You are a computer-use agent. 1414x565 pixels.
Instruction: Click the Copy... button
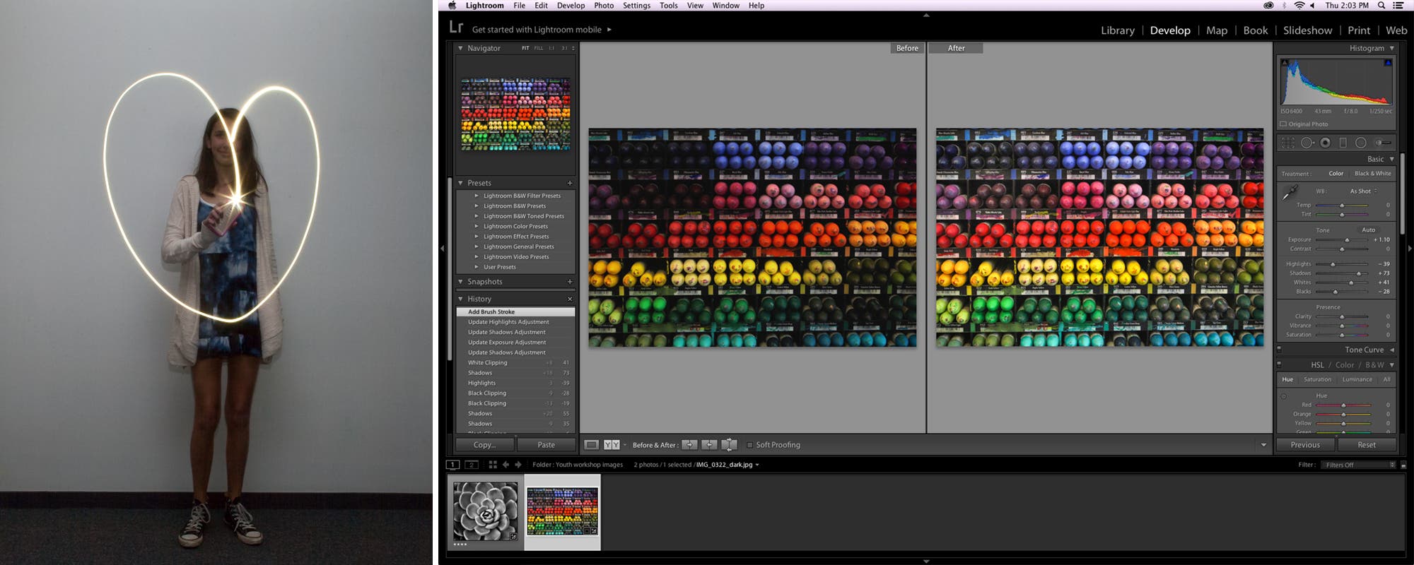click(x=484, y=445)
